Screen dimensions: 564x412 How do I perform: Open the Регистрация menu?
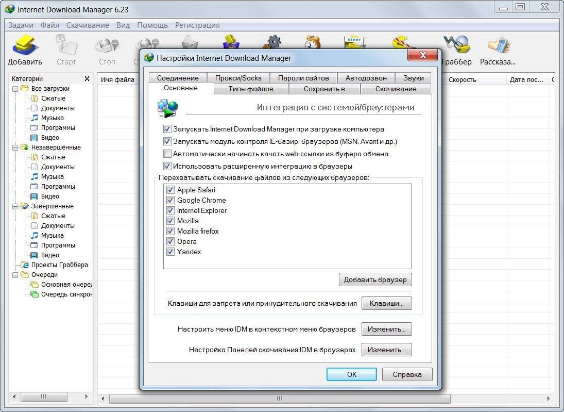click(197, 25)
